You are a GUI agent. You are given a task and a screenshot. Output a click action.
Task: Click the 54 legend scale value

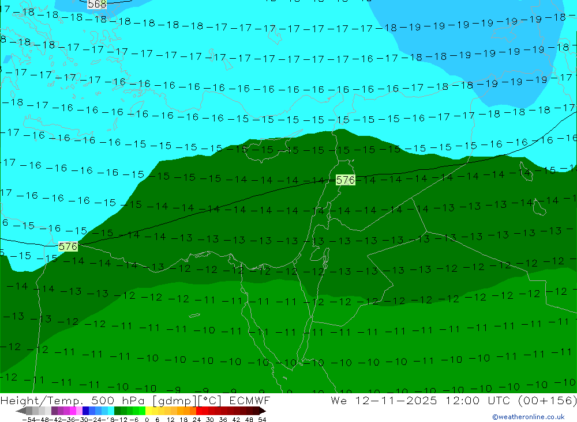tap(262, 420)
